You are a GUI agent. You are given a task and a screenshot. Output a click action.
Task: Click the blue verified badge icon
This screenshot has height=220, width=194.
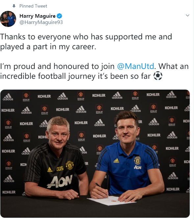click(x=60, y=16)
